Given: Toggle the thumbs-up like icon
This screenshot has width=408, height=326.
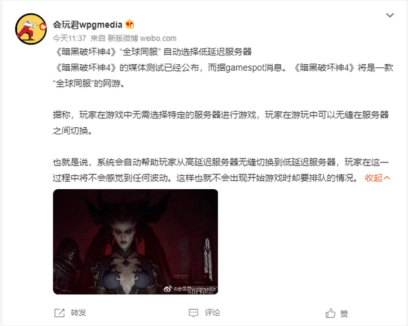Looking at the screenshot, I should 330,313.
